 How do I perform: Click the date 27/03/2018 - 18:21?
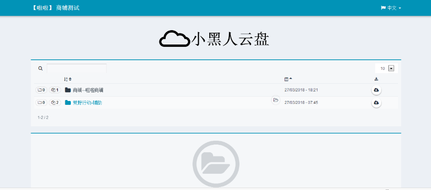[x=301, y=90]
